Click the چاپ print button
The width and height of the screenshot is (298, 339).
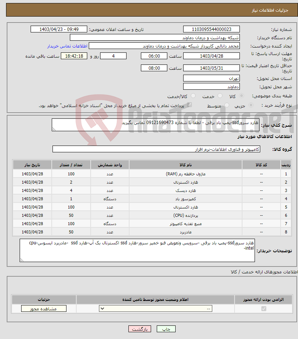(166, 329)
